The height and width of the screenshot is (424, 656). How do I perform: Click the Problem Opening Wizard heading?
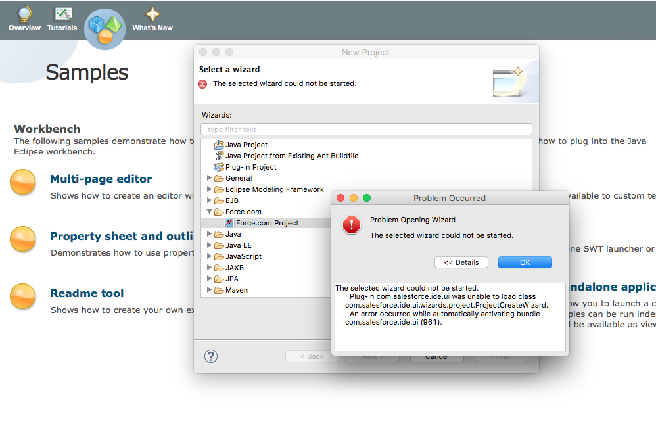[413, 220]
